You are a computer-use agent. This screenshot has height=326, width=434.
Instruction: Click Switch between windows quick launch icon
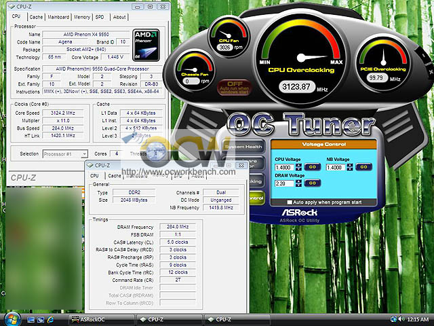(x=41, y=320)
